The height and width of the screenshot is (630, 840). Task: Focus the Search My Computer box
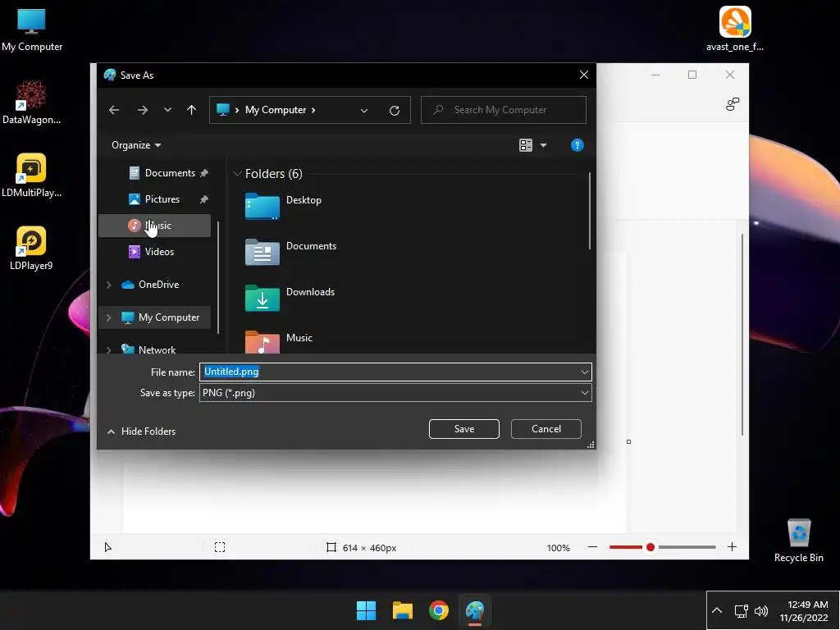[504, 110]
